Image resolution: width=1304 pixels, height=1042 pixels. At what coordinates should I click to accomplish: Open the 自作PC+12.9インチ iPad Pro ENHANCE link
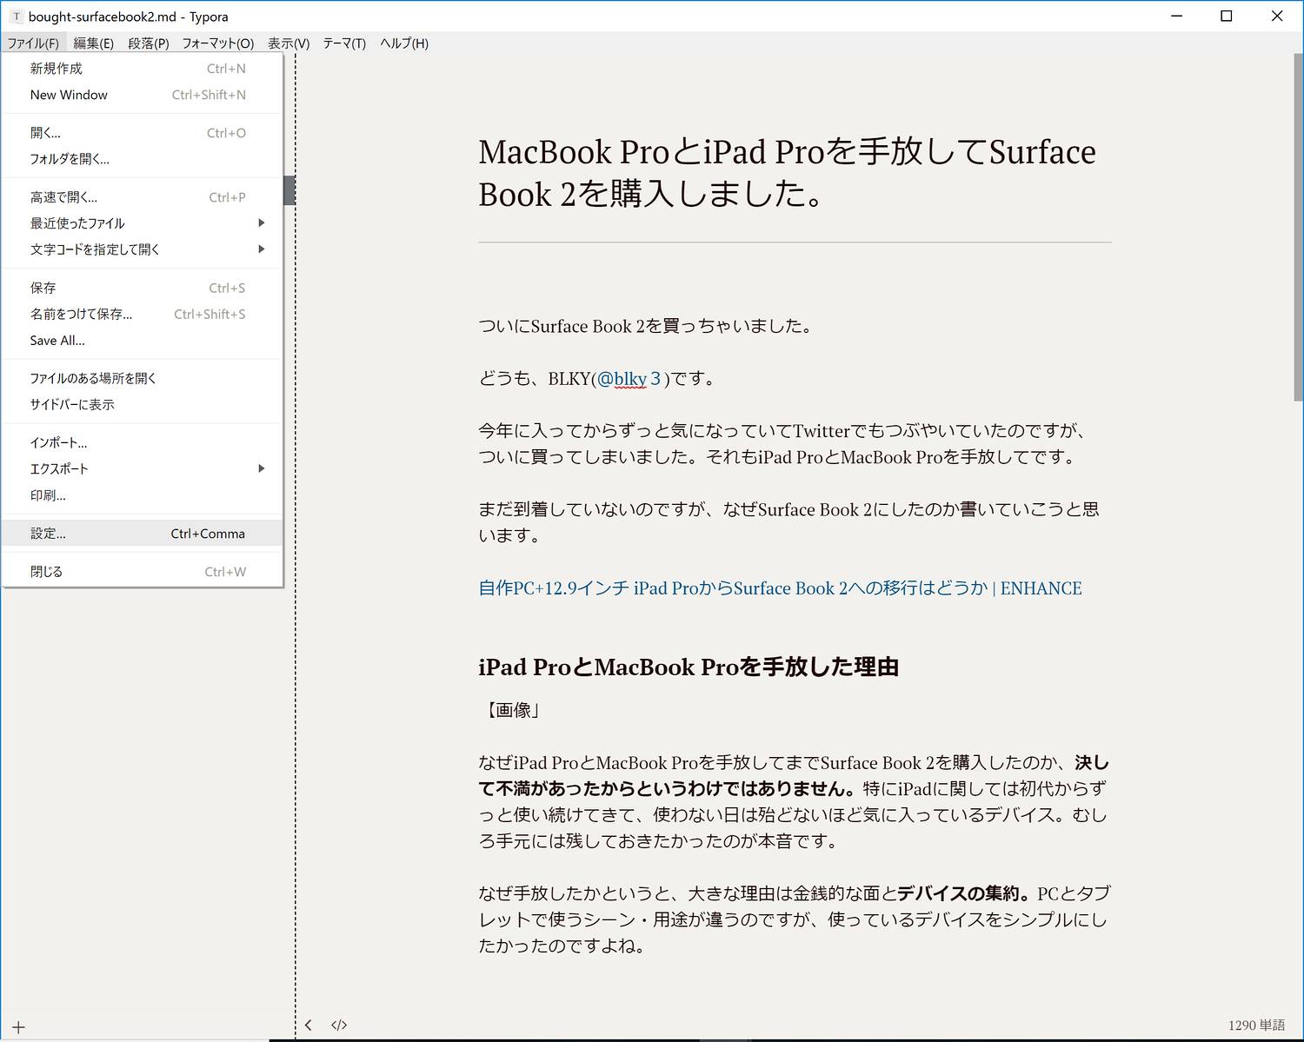pos(780,588)
